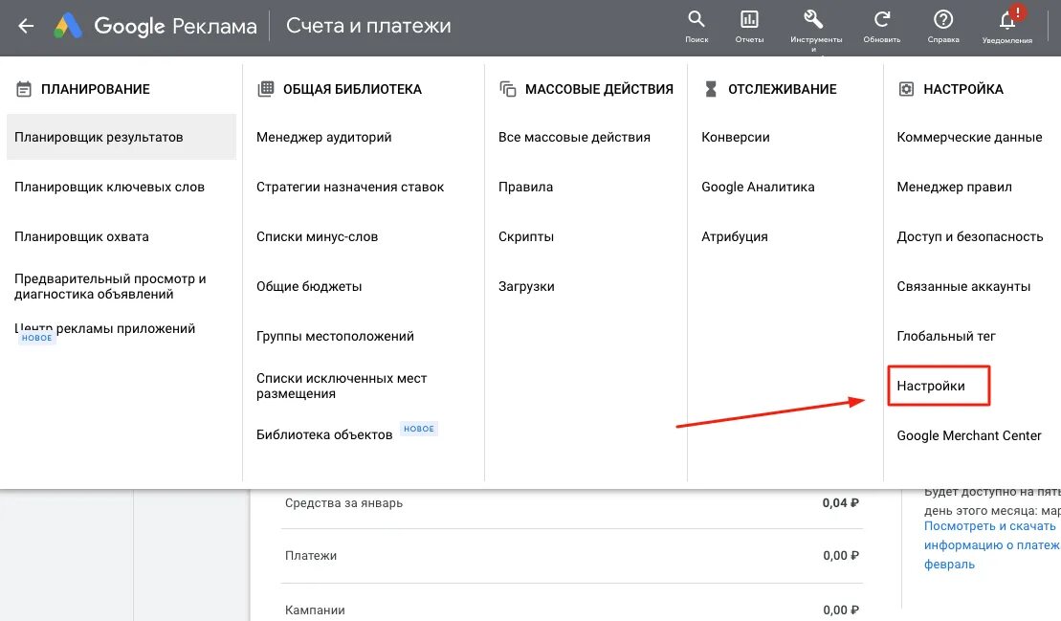
Task: Open Центр рекламы приложений
Action: tap(105, 329)
